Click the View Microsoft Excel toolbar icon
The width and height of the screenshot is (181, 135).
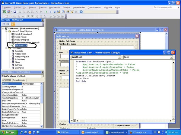4,12
